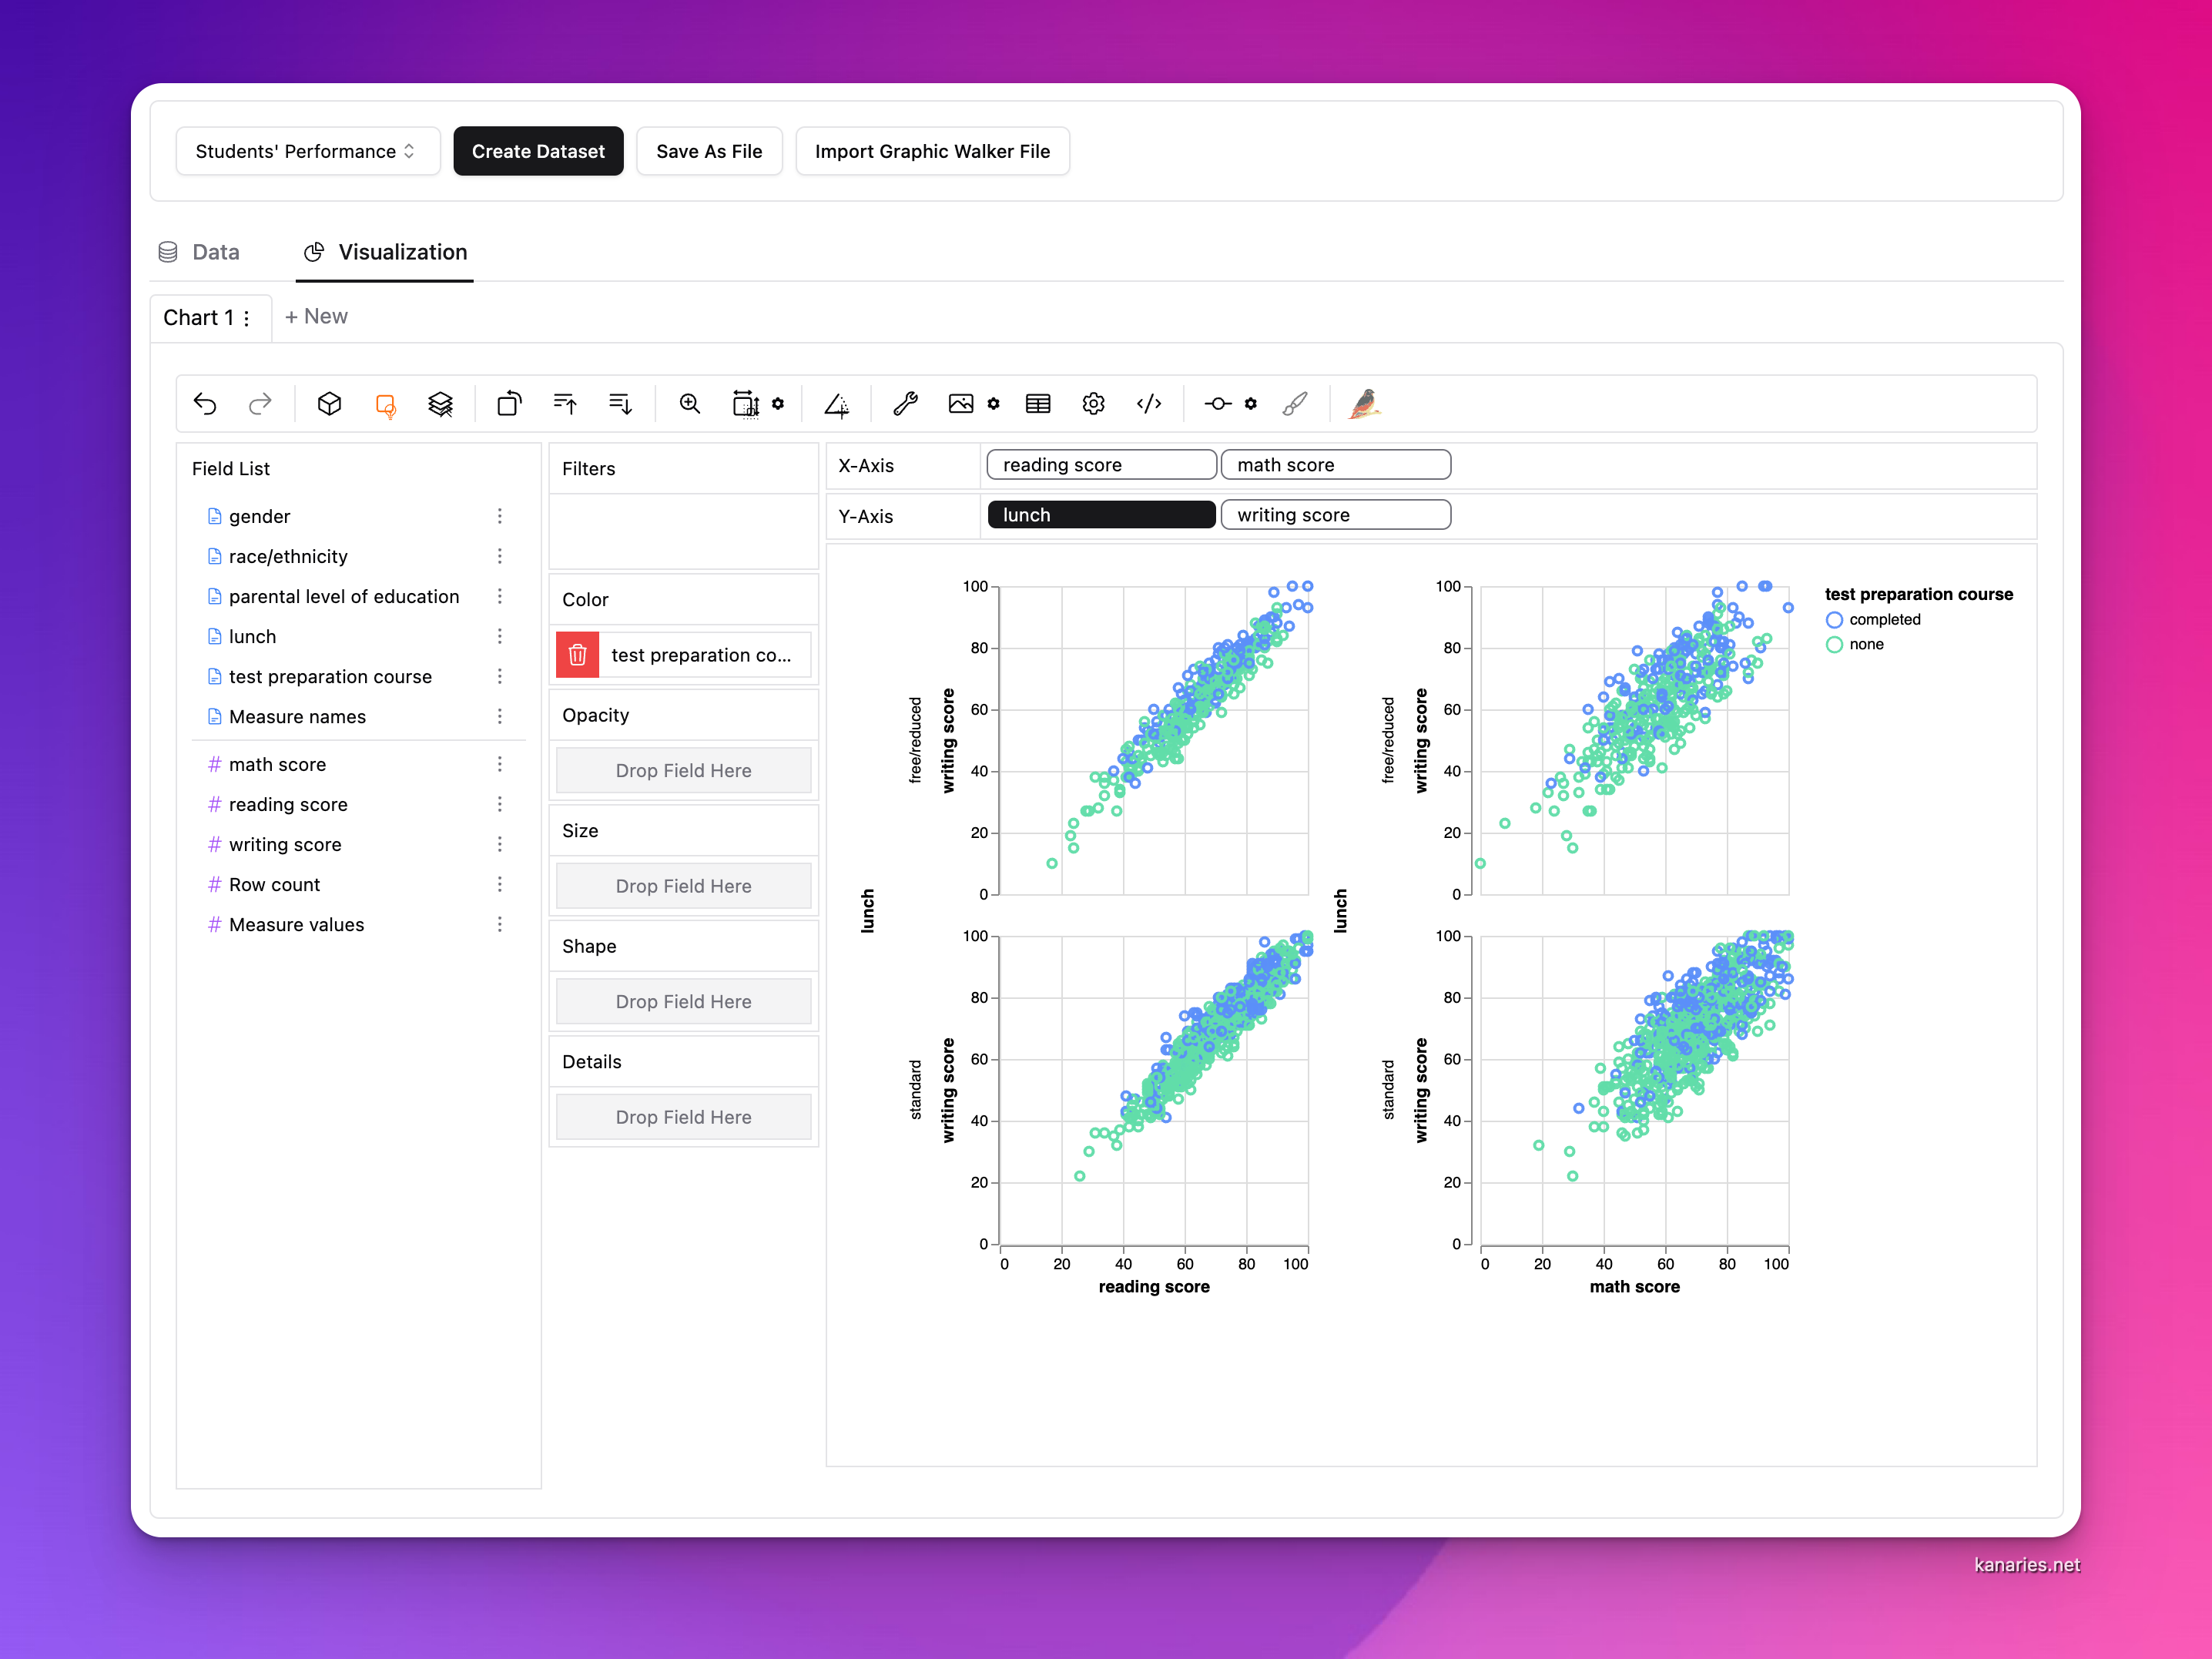This screenshot has width=2212, height=1659.
Task: Click the Undo icon in the toolbar
Action: coord(205,404)
